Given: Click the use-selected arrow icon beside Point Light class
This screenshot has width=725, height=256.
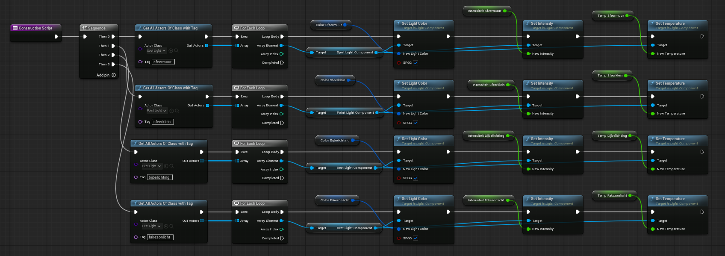Looking at the screenshot, I should [x=171, y=111].
